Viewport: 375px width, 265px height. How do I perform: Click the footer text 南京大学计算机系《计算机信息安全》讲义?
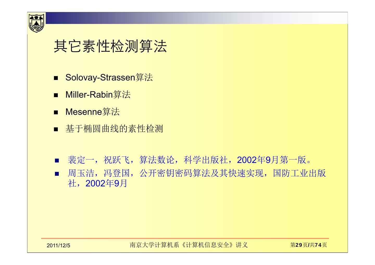coord(189,245)
